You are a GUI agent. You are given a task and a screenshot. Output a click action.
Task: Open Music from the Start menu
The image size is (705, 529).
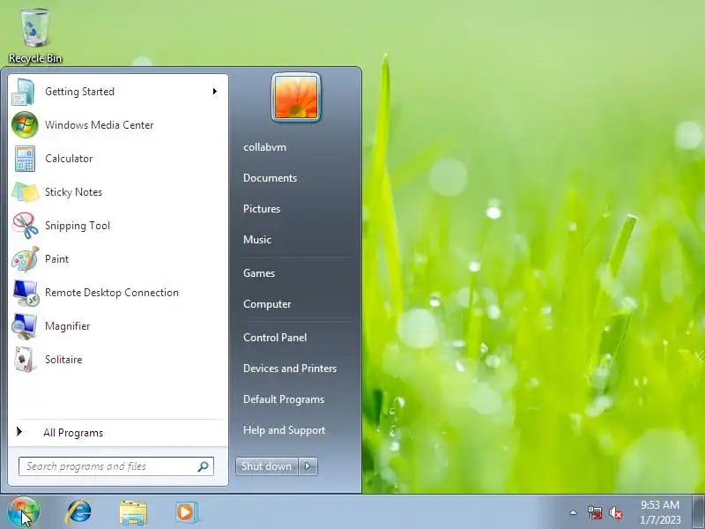[x=257, y=240]
